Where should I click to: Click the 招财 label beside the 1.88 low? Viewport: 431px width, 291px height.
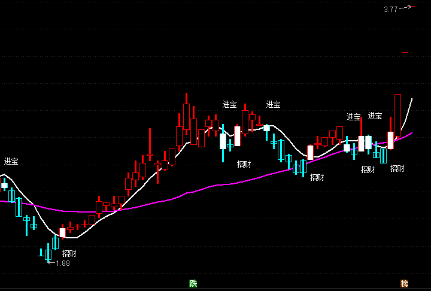pos(69,253)
